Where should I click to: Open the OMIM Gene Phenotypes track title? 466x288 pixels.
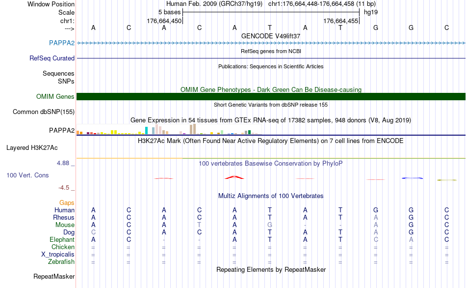(271, 89)
